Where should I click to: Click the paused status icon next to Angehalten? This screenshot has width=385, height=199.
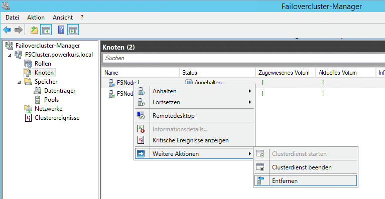point(188,82)
